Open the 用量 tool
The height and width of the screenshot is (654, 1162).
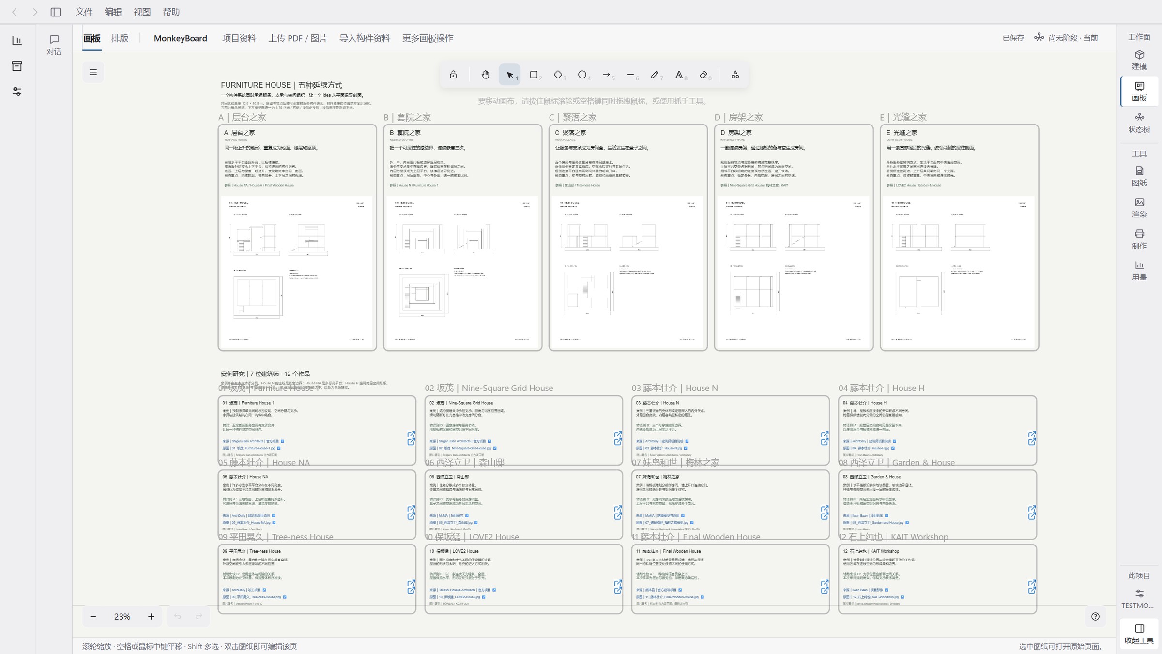(x=1139, y=271)
